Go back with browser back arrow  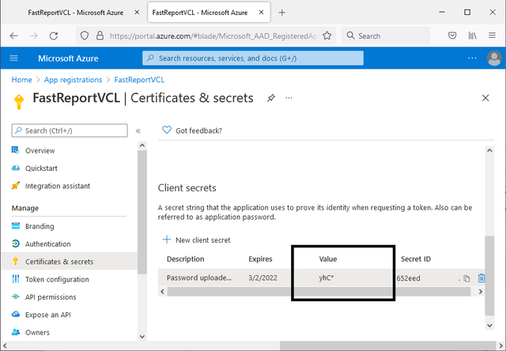(x=14, y=36)
